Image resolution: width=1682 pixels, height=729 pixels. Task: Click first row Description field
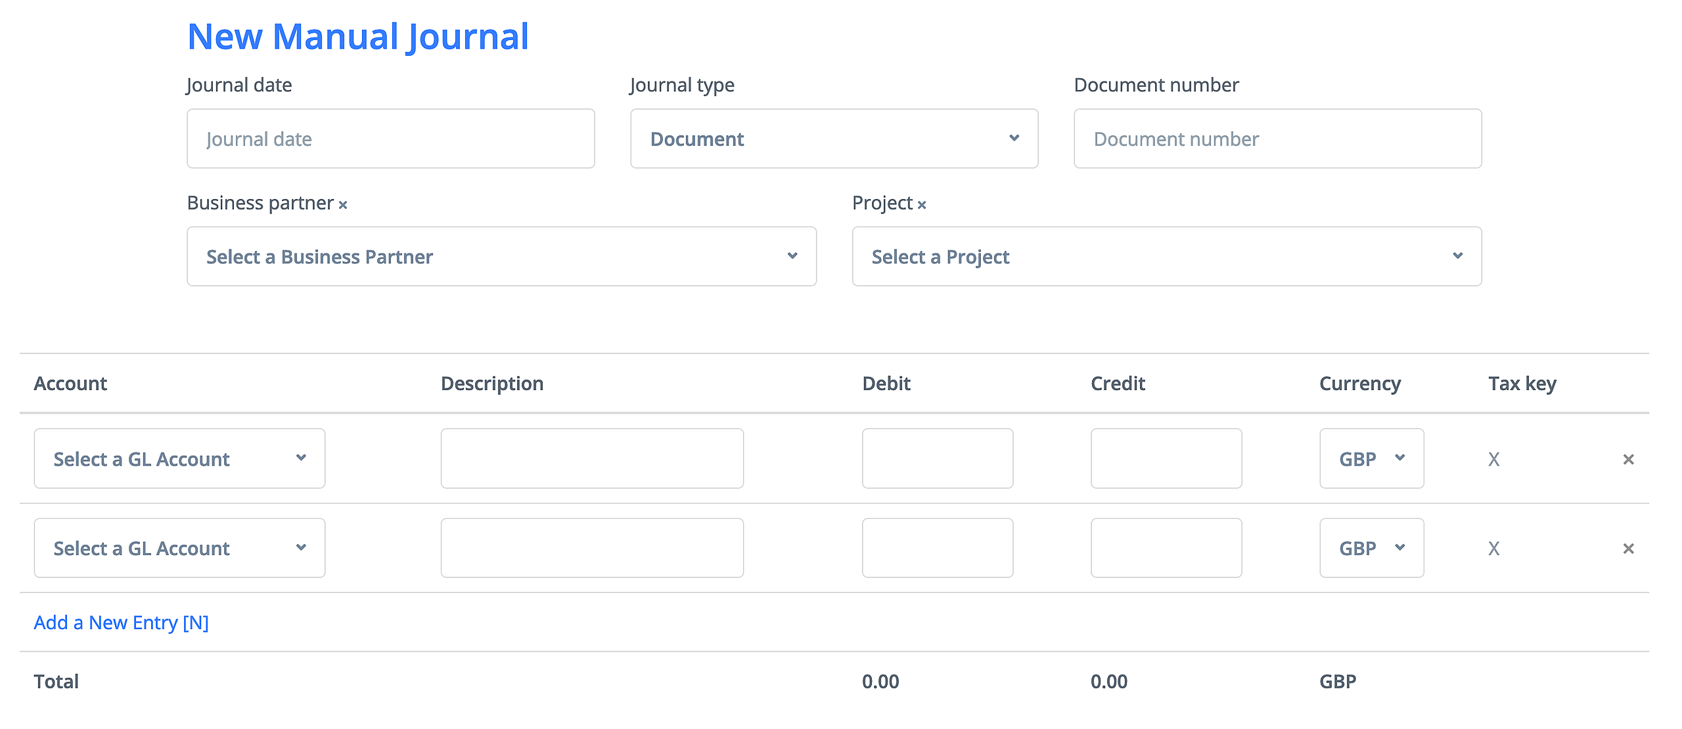tap(592, 458)
